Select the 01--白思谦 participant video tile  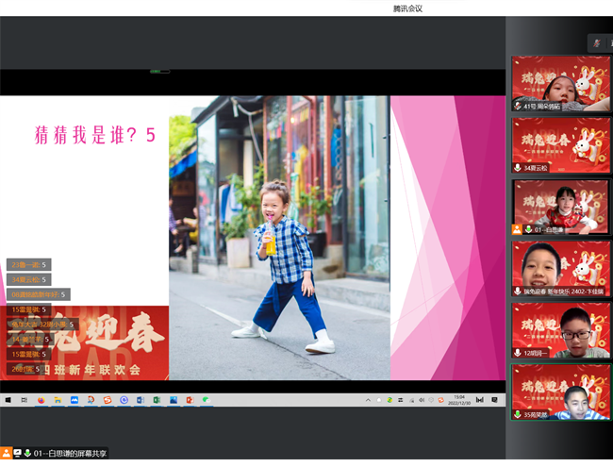click(560, 207)
